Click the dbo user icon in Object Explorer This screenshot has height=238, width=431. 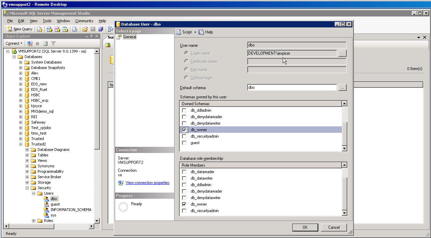(47, 199)
